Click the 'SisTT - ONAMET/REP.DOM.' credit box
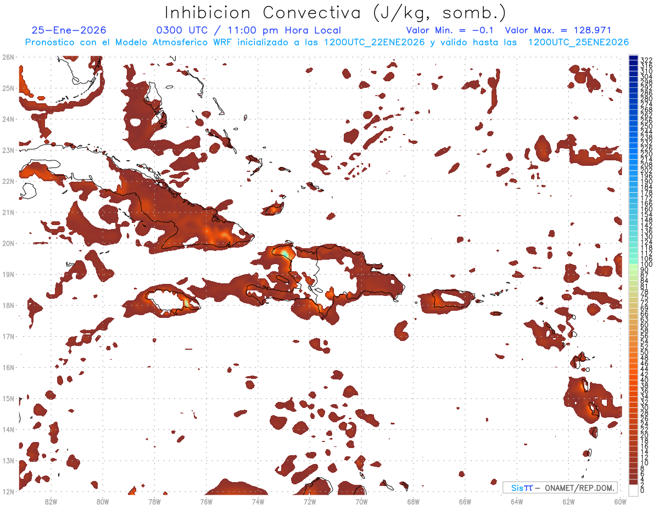The image size is (659, 509). [x=560, y=488]
